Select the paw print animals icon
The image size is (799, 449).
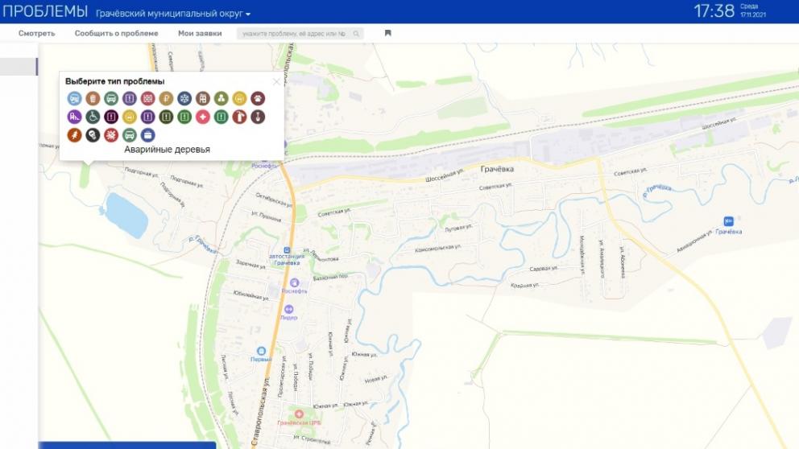(x=258, y=98)
